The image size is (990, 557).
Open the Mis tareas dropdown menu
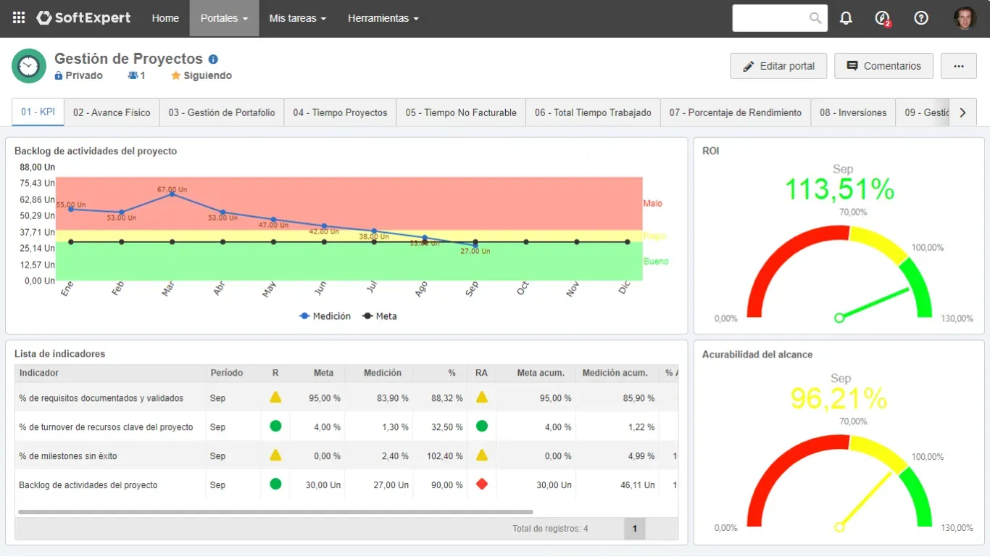(297, 18)
